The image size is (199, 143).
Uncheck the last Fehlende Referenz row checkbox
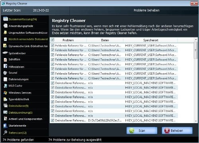pos(53,78)
